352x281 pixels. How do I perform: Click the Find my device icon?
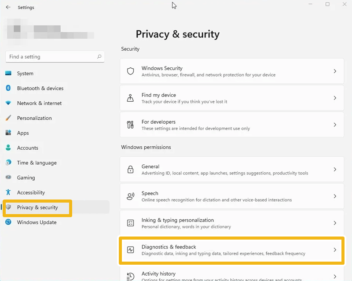pyautogui.click(x=130, y=98)
